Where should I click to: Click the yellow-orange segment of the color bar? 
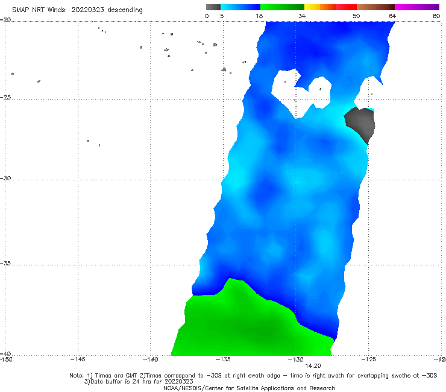click(320, 7)
